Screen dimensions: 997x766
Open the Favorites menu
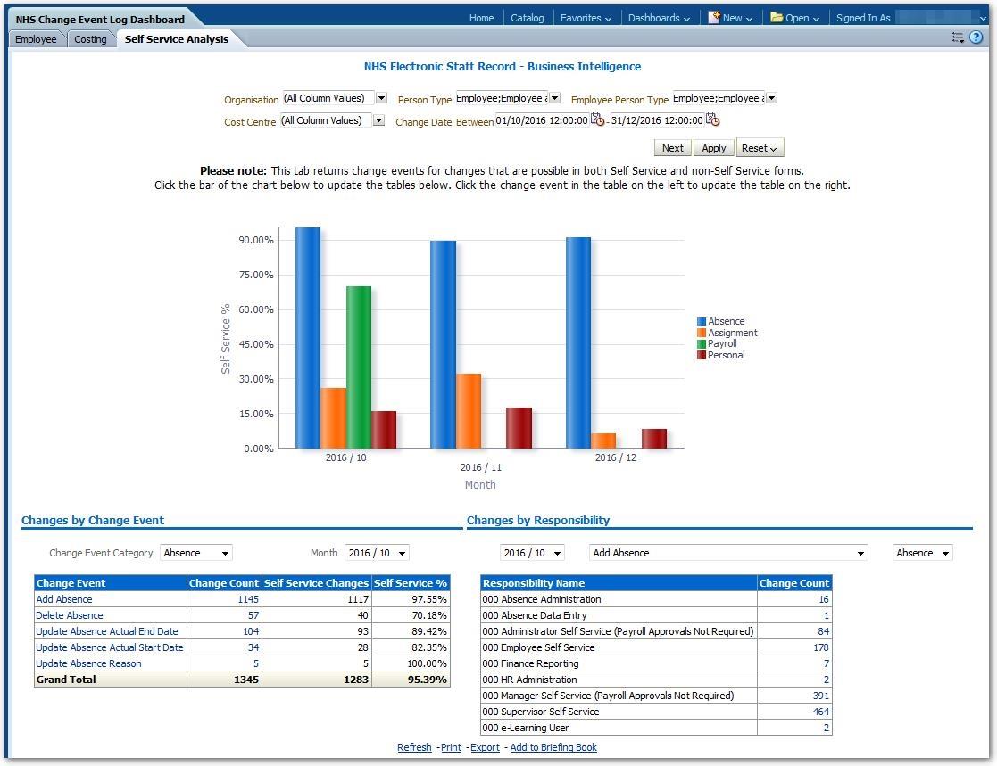point(586,18)
